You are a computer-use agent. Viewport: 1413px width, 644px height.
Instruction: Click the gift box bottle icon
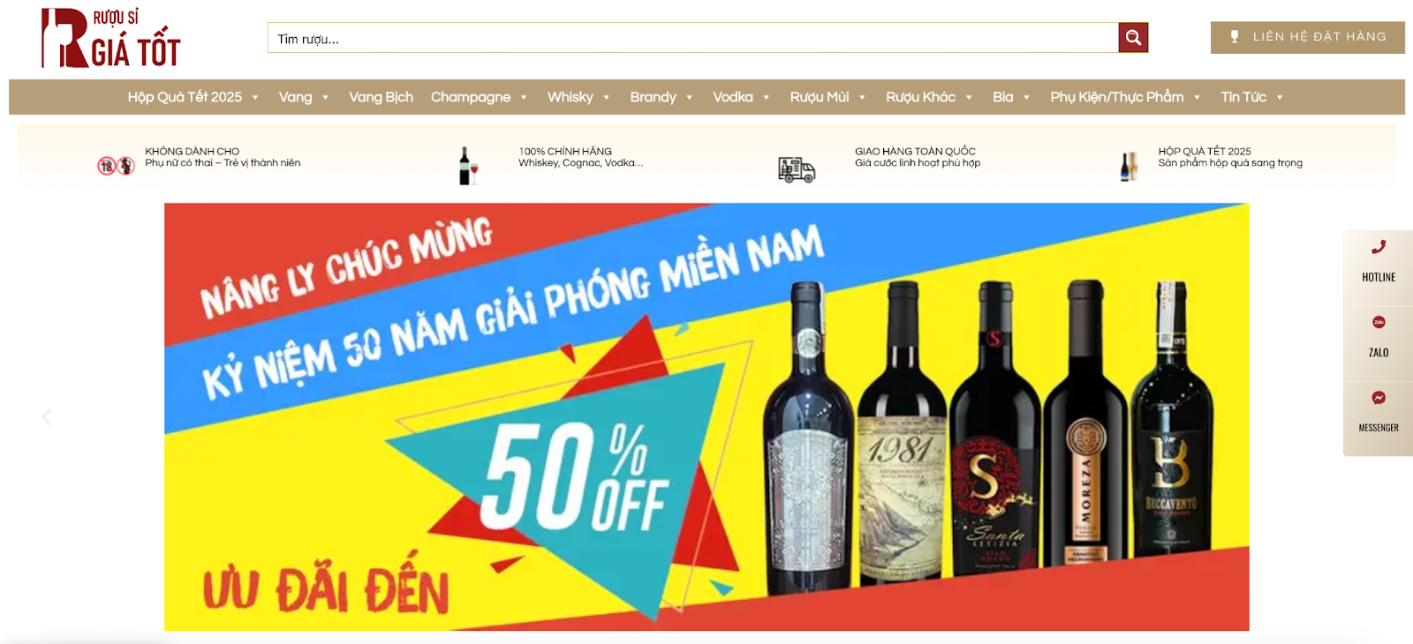1129,166
